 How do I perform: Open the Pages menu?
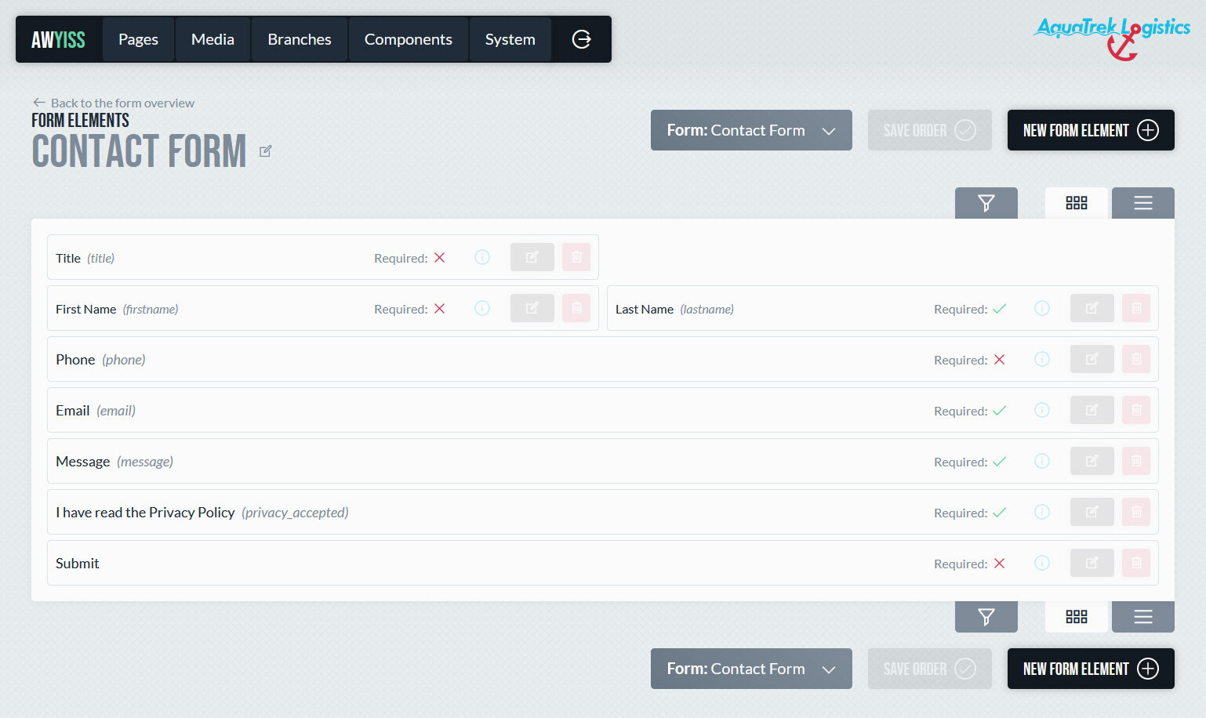pos(138,39)
